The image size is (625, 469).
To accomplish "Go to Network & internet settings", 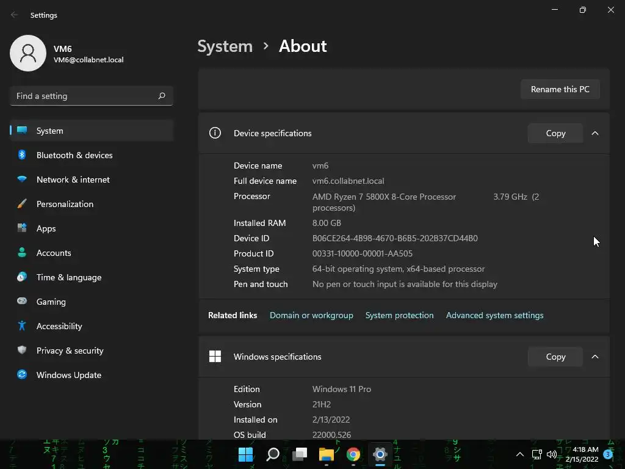I will pyautogui.click(x=92, y=179).
